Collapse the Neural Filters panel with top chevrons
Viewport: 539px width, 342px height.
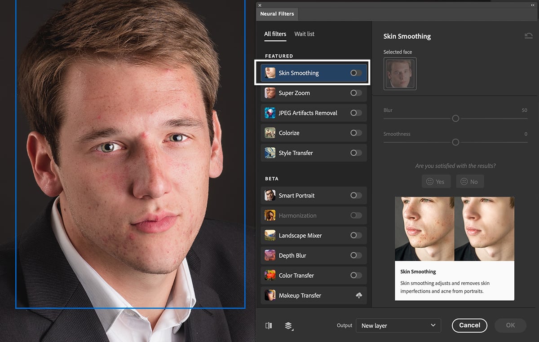coord(532,4)
